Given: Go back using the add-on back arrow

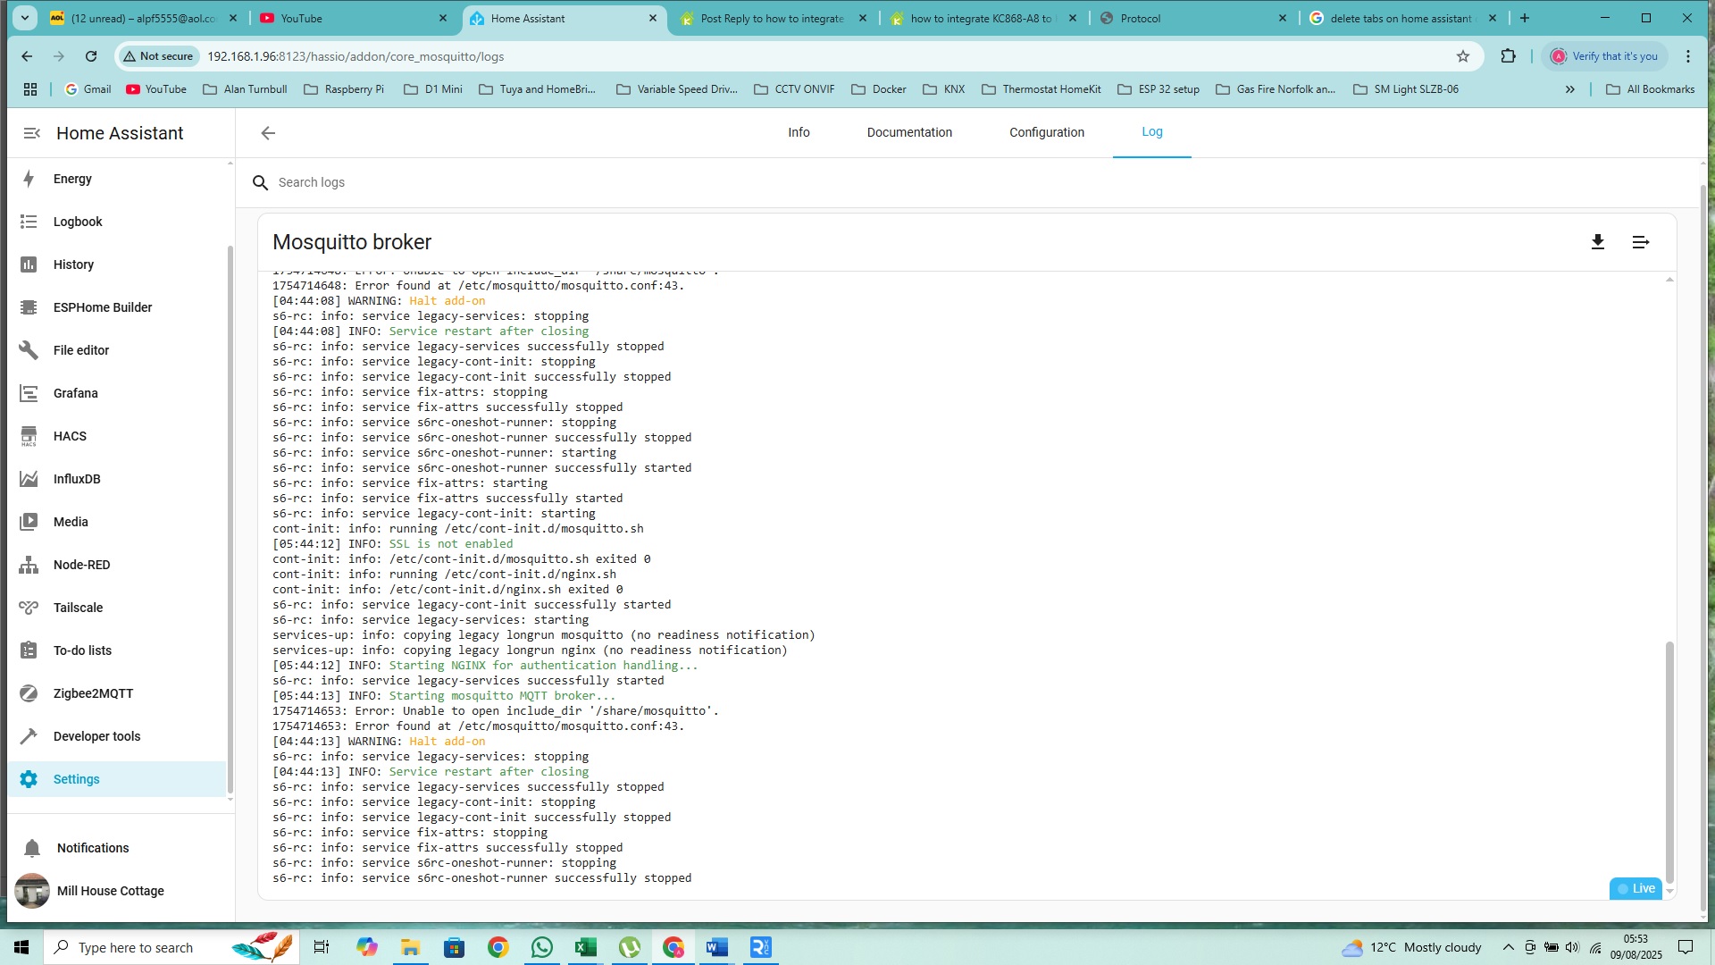Looking at the screenshot, I should pyautogui.click(x=268, y=133).
